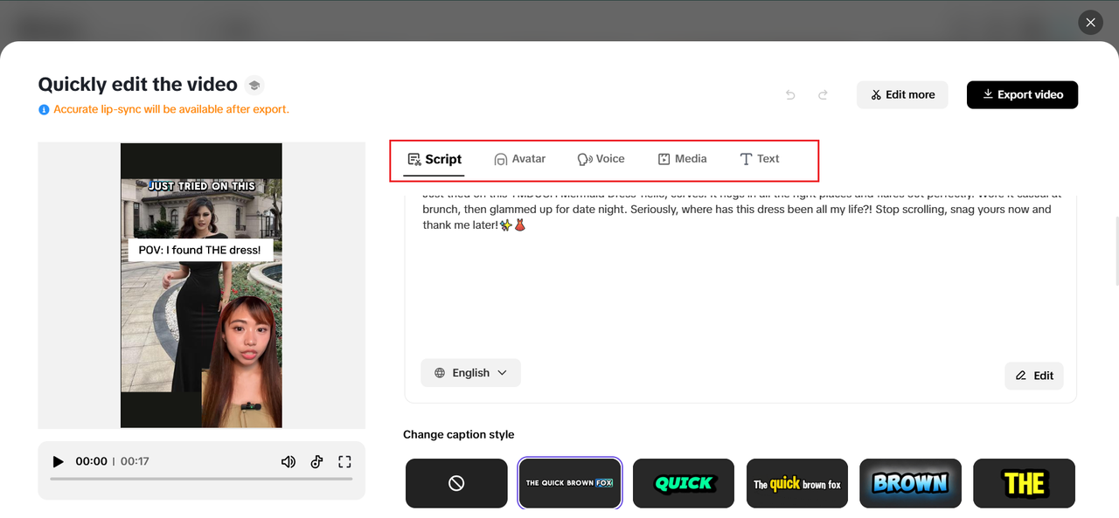Undo the last edit
Screen dimensions: 1119x518
coord(791,94)
